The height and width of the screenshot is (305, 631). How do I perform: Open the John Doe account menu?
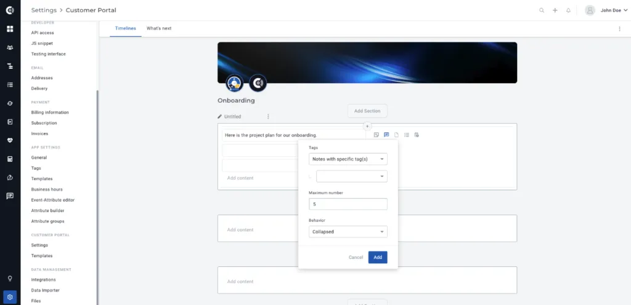click(x=614, y=10)
